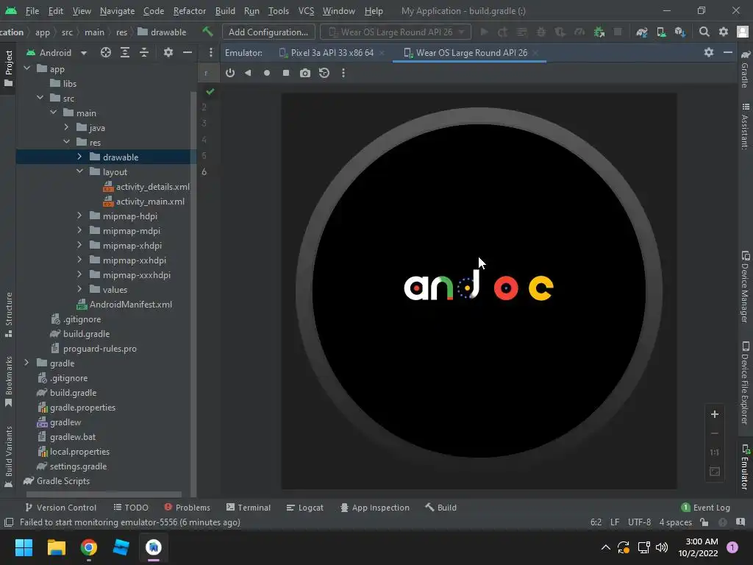Click the emulator Back navigation triangle
Screen dimensions: 753x565
coord(248,73)
